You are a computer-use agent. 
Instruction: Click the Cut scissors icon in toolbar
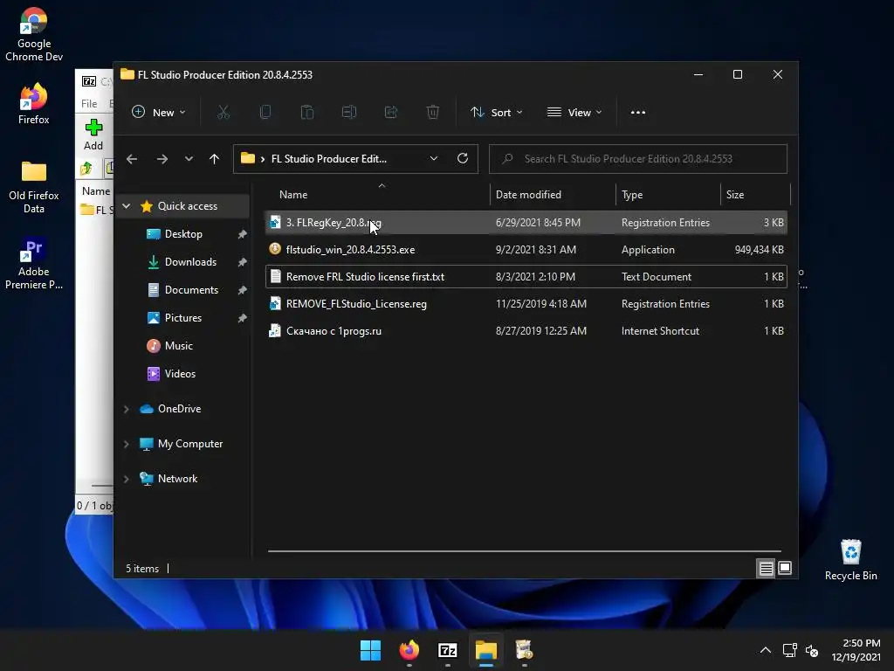click(x=223, y=113)
